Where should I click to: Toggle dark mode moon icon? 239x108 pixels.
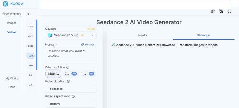[229, 11]
